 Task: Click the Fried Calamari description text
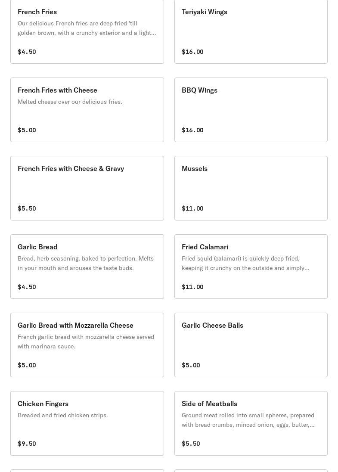click(245, 263)
